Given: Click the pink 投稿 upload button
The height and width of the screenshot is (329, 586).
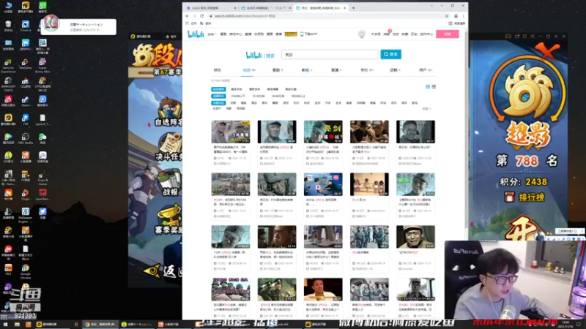Looking at the screenshot, I should click(447, 34).
